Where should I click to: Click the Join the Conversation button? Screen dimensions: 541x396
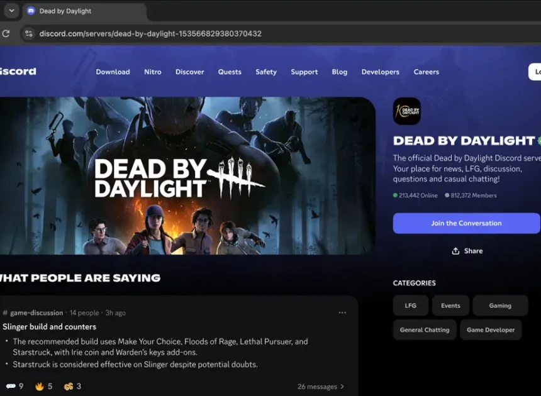[466, 223]
